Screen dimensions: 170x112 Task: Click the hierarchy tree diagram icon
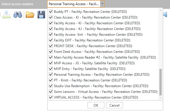click(6, 15)
